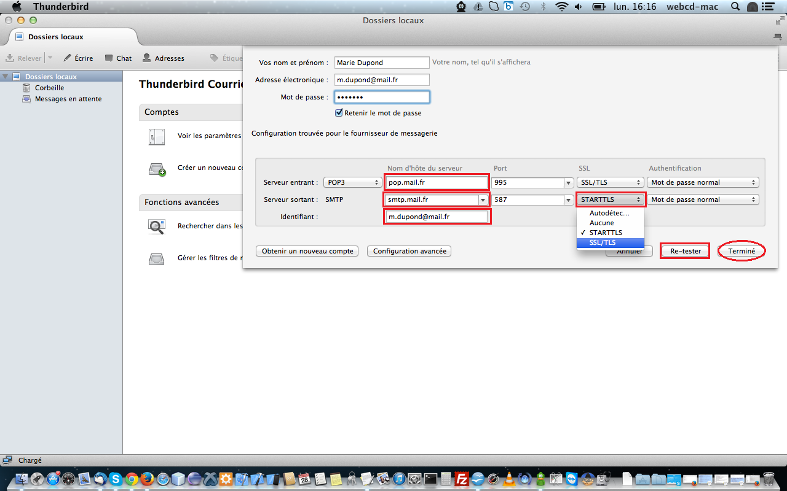Open the Thunderbird application menu
787x491 pixels.
[x=61, y=7]
